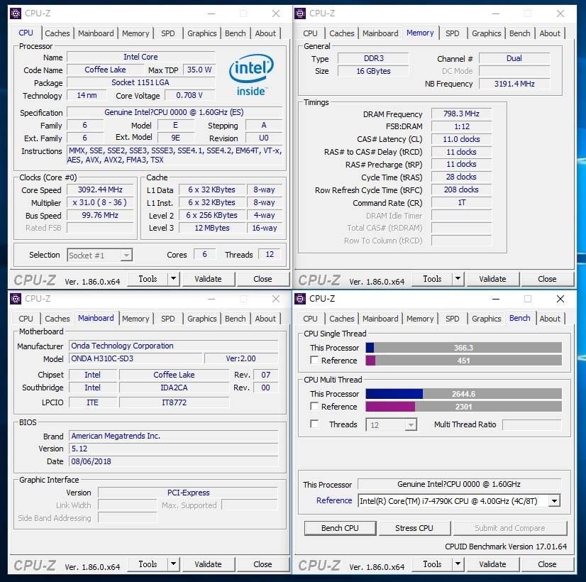The width and height of the screenshot is (586, 582).
Task: Switch to the SPD tab in CPU window
Action: pyautogui.click(x=168, y=33)
